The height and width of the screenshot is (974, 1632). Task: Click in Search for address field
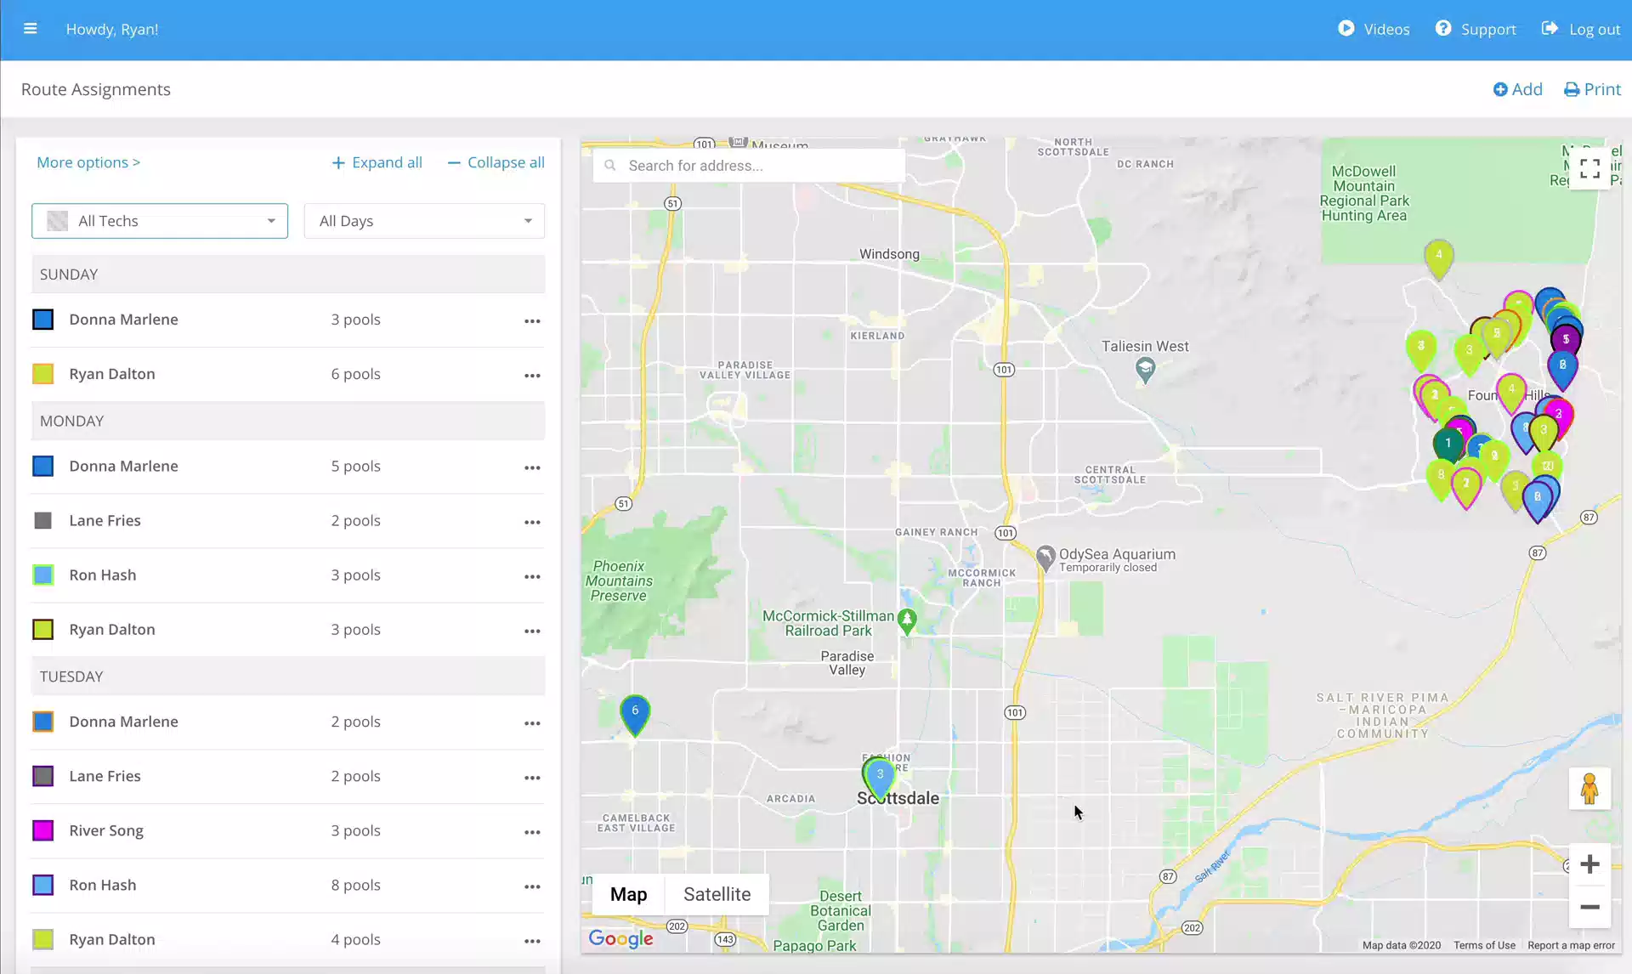click(749, 166)
